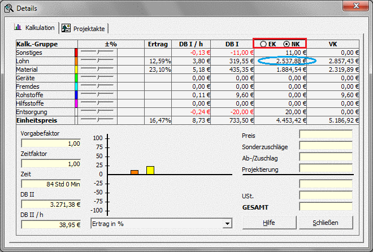This screenshot has height=252, width=373.
Task: Click the Projektierung field
Action: 326,168
